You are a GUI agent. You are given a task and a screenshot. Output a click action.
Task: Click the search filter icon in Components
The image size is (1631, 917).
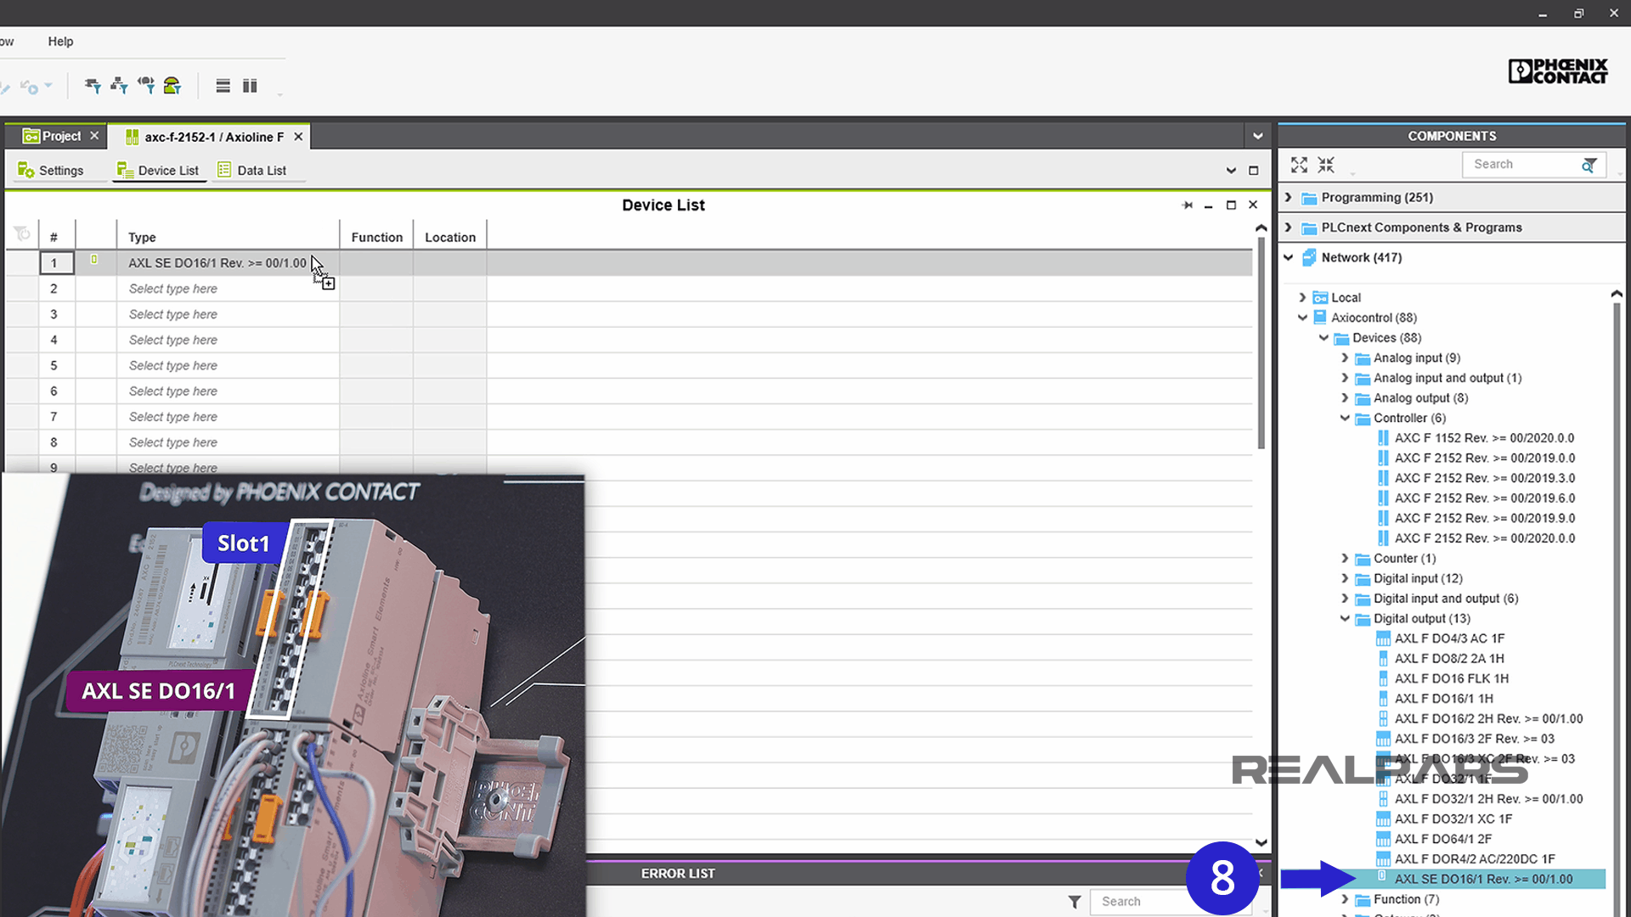point(1589,165)
